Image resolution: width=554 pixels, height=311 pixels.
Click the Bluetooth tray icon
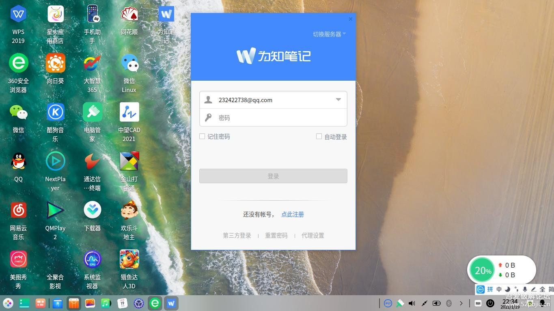pos(449,303)
